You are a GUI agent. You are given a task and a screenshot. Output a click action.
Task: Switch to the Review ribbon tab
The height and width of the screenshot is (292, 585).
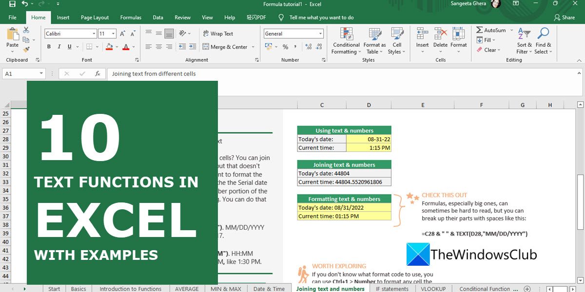click(x=182, y=17)
